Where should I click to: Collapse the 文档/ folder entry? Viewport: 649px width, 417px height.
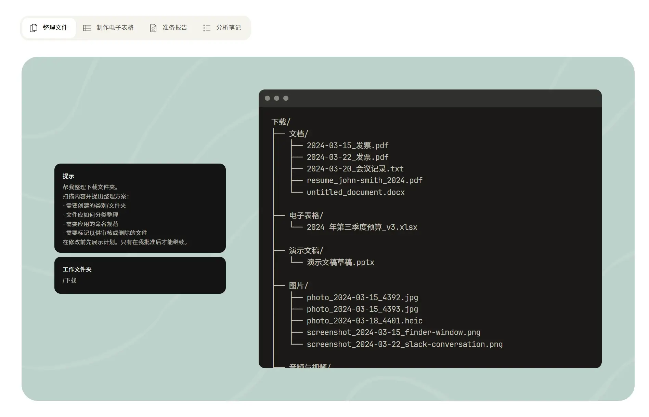298,134
